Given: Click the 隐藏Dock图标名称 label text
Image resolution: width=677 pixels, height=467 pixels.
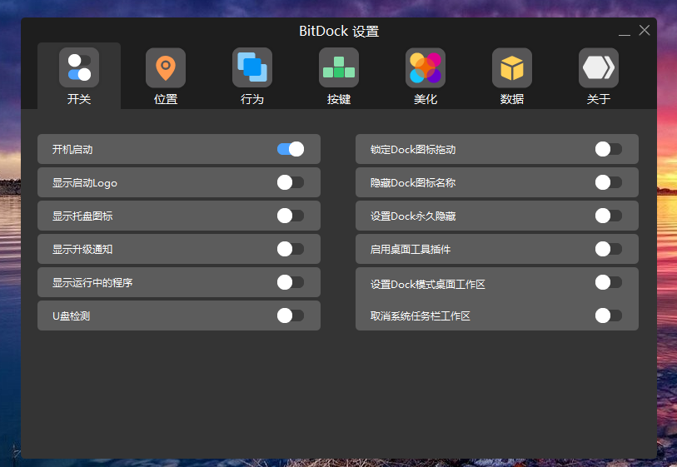Looking at the screenshot, I should pos(413,182).
